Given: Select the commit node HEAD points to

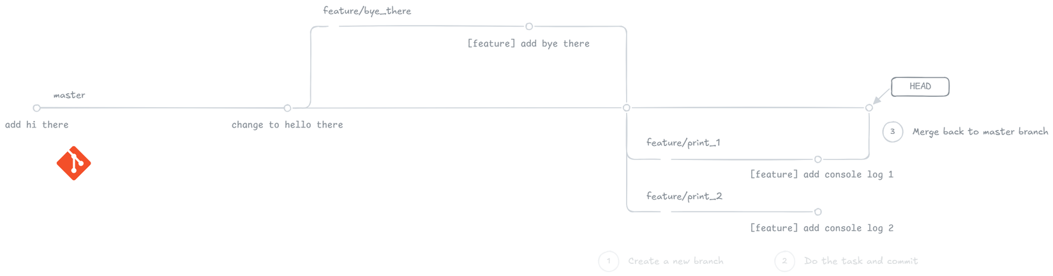Looking at the screenshot, I should click(x=869, y=108).
